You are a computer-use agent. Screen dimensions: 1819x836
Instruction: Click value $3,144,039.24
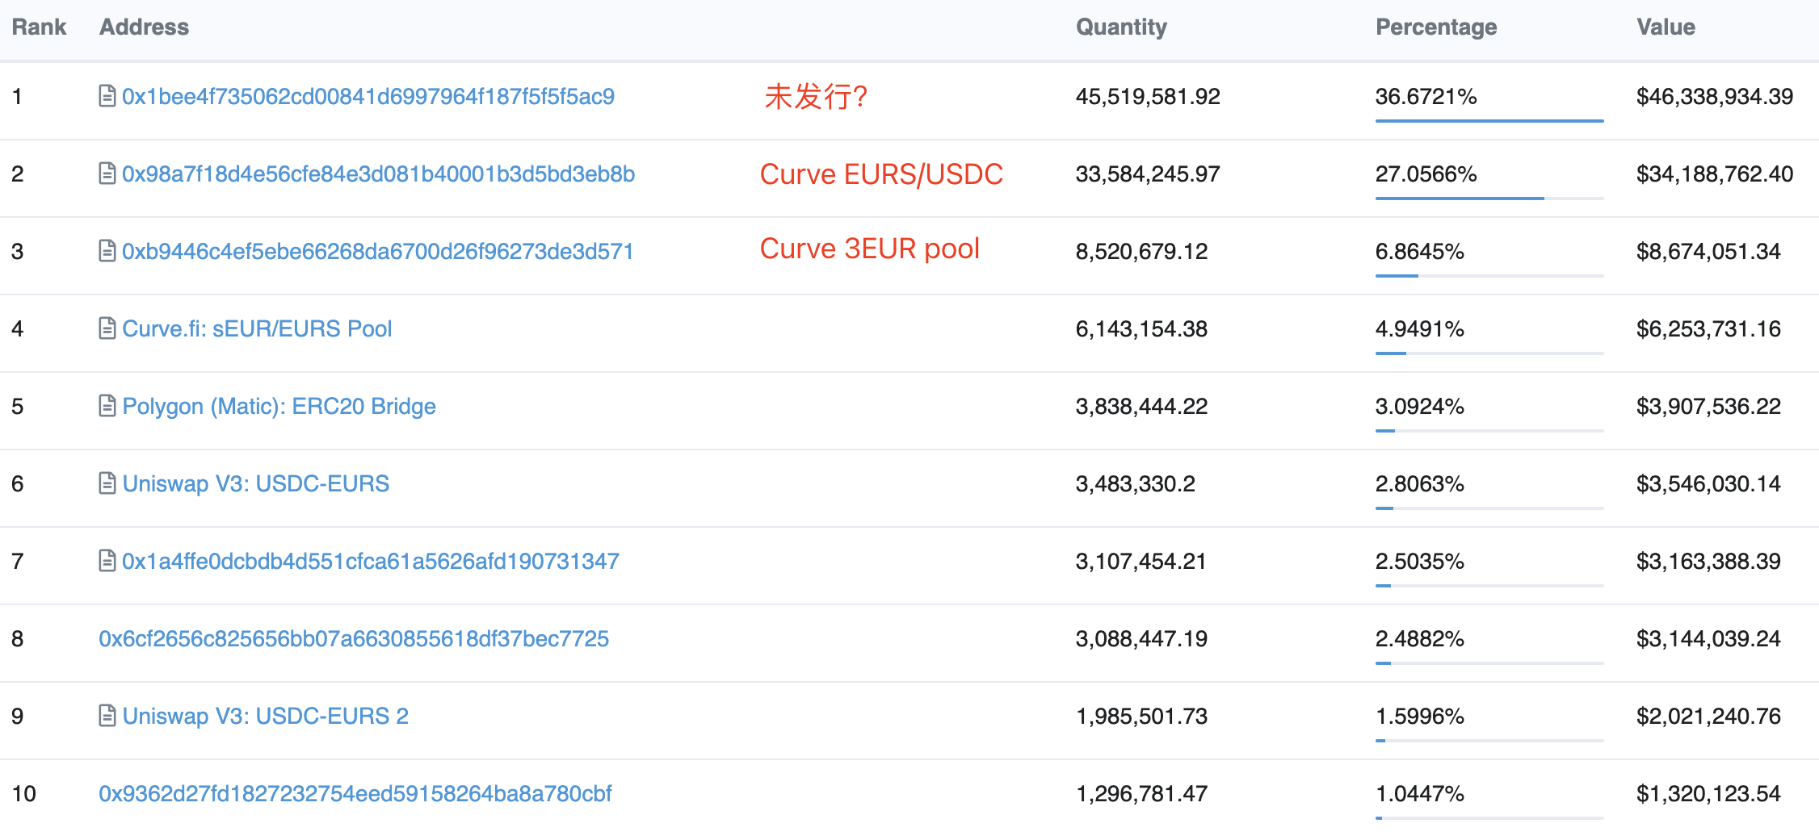click(x=1708, y=639)
